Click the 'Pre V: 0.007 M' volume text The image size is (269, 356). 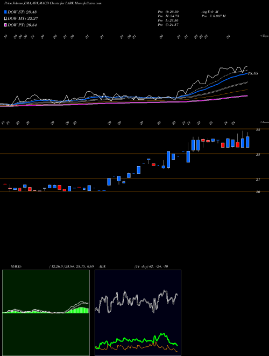[x=213, y=16]
